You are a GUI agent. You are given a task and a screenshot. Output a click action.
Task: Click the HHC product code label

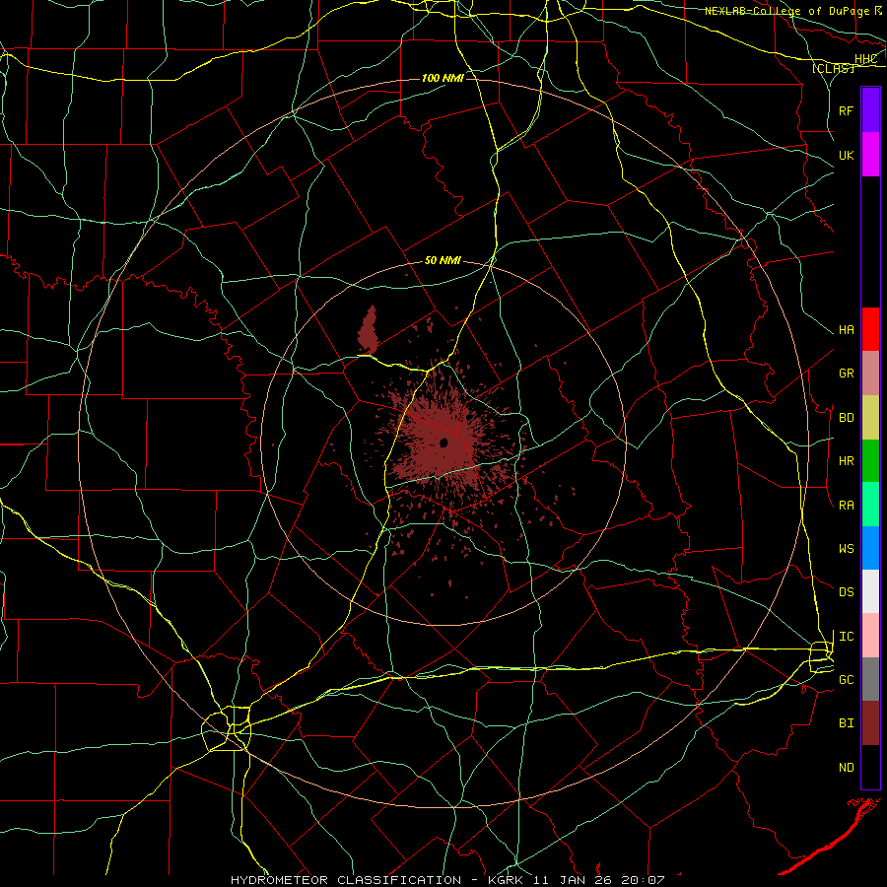(x=866, y=59)
